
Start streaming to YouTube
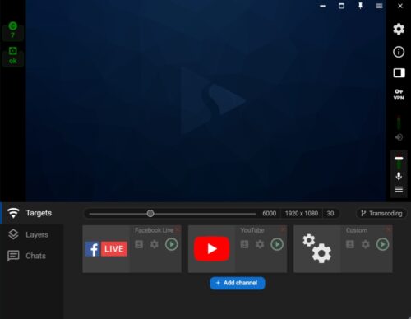pos(277,244)
